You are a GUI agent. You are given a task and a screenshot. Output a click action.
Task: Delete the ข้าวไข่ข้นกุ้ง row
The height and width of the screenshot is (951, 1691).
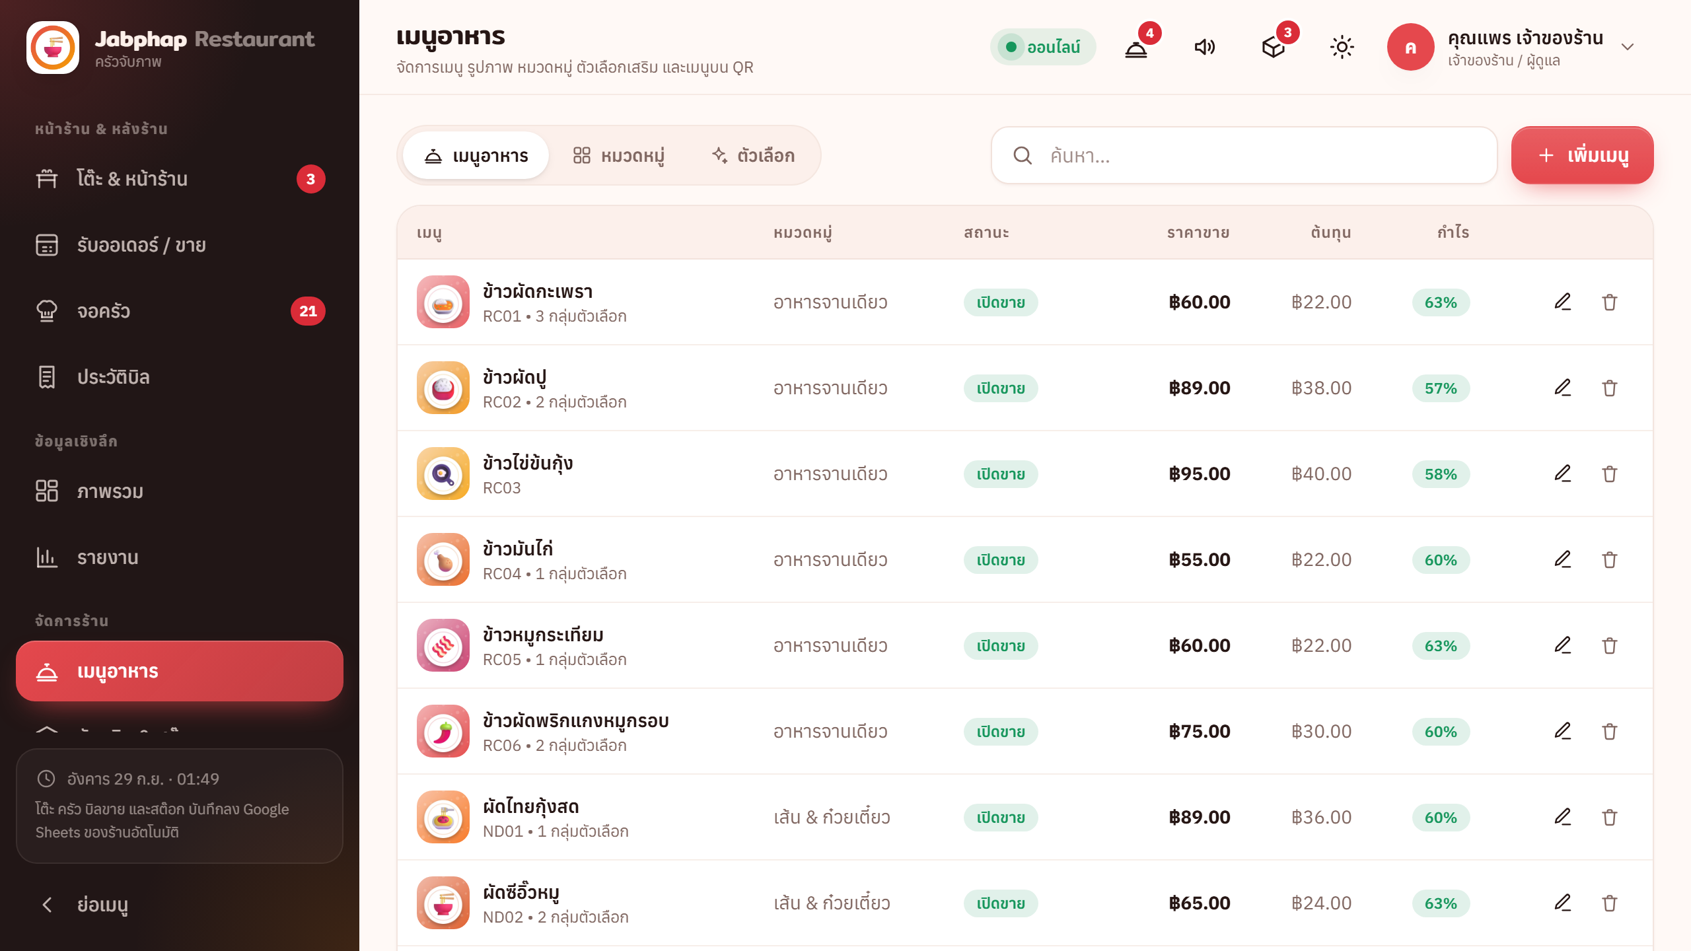(x=1610, y=474)
